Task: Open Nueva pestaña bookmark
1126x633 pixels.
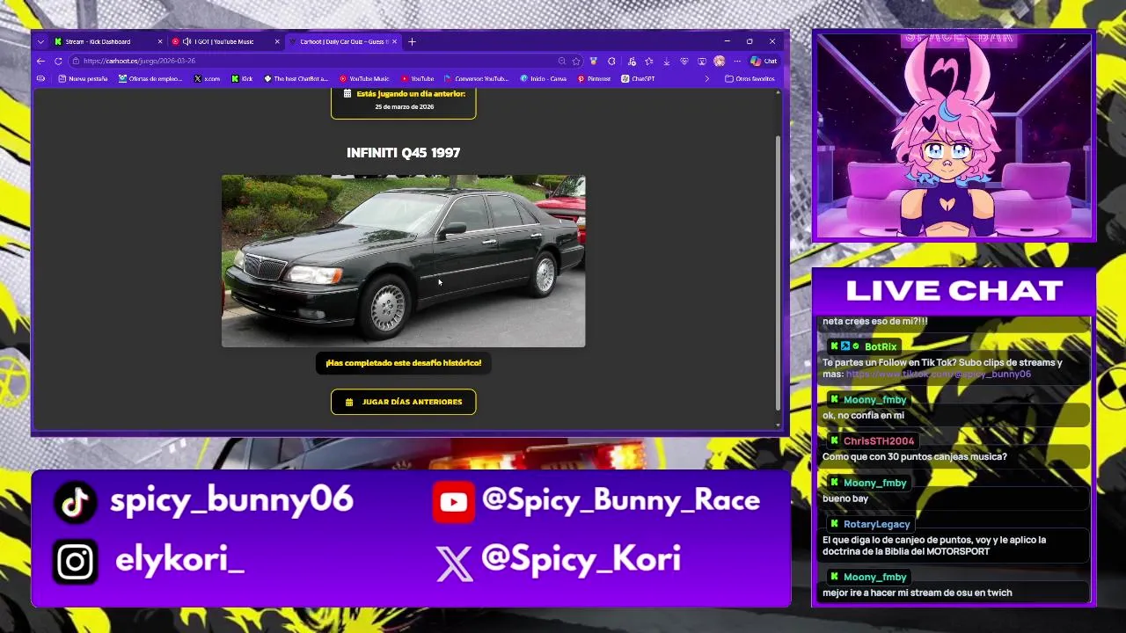Action: [x=83, y=78]
